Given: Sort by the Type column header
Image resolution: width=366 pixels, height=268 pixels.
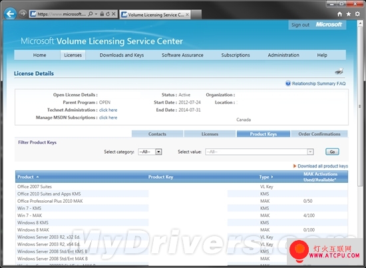Looking at the screenshot, I should tap(266, 177).
